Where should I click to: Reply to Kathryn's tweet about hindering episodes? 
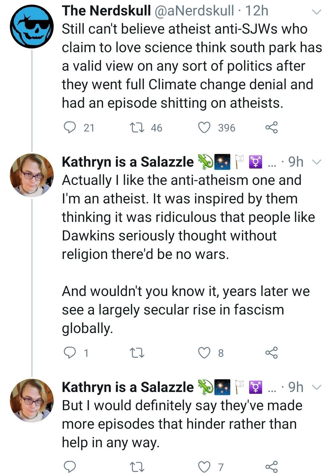[x=70, y=467]
